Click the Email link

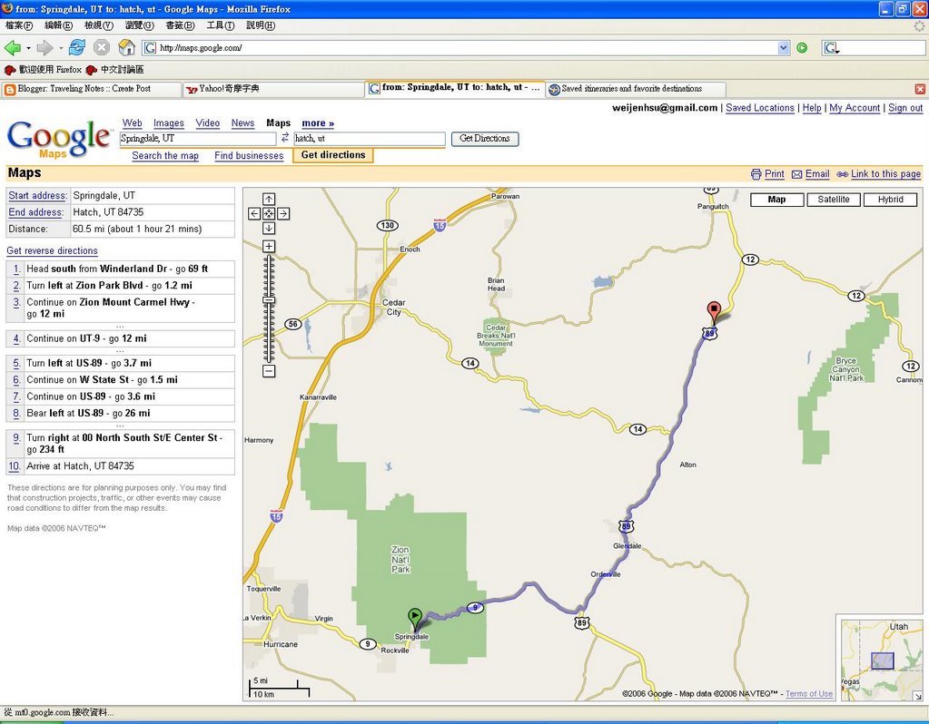tap(817, 174)
